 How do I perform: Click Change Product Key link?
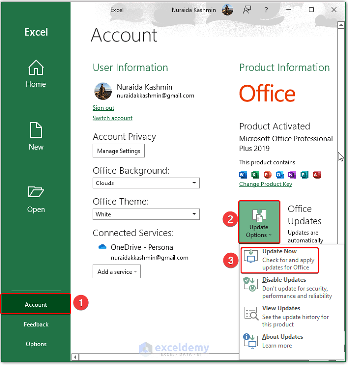pyautogui.click(x=266, y=184)
